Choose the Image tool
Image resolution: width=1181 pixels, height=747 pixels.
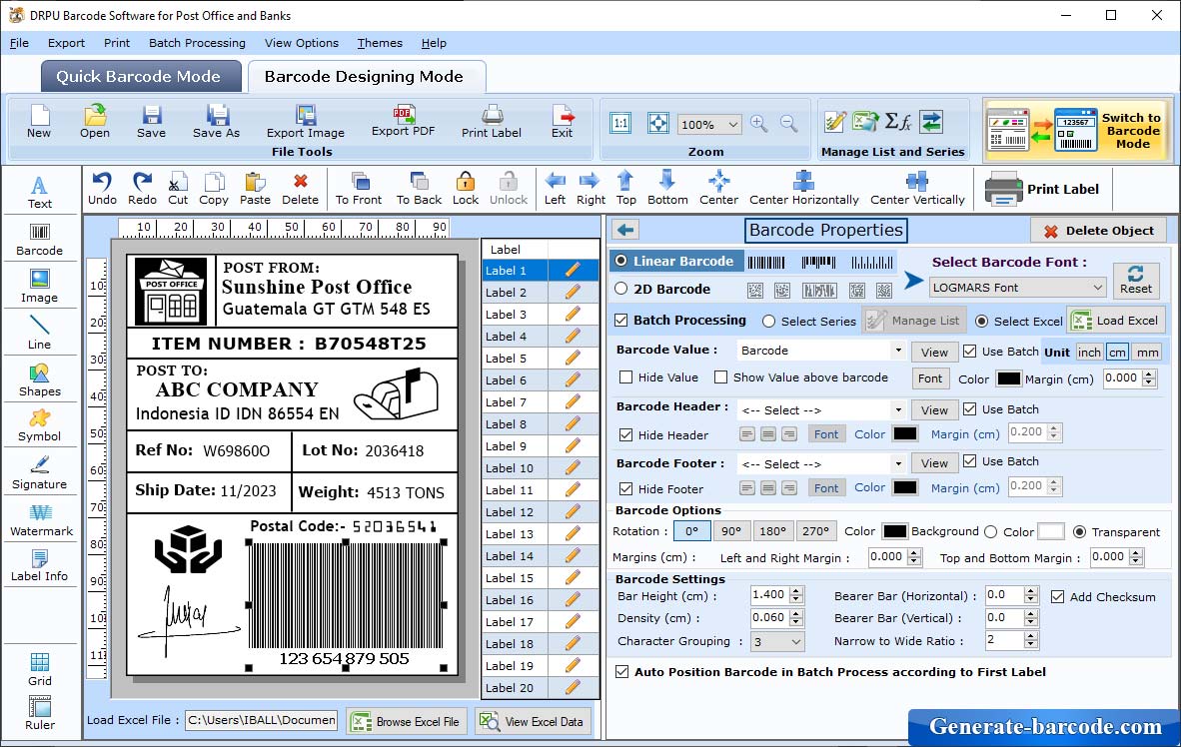coord(39,287)
